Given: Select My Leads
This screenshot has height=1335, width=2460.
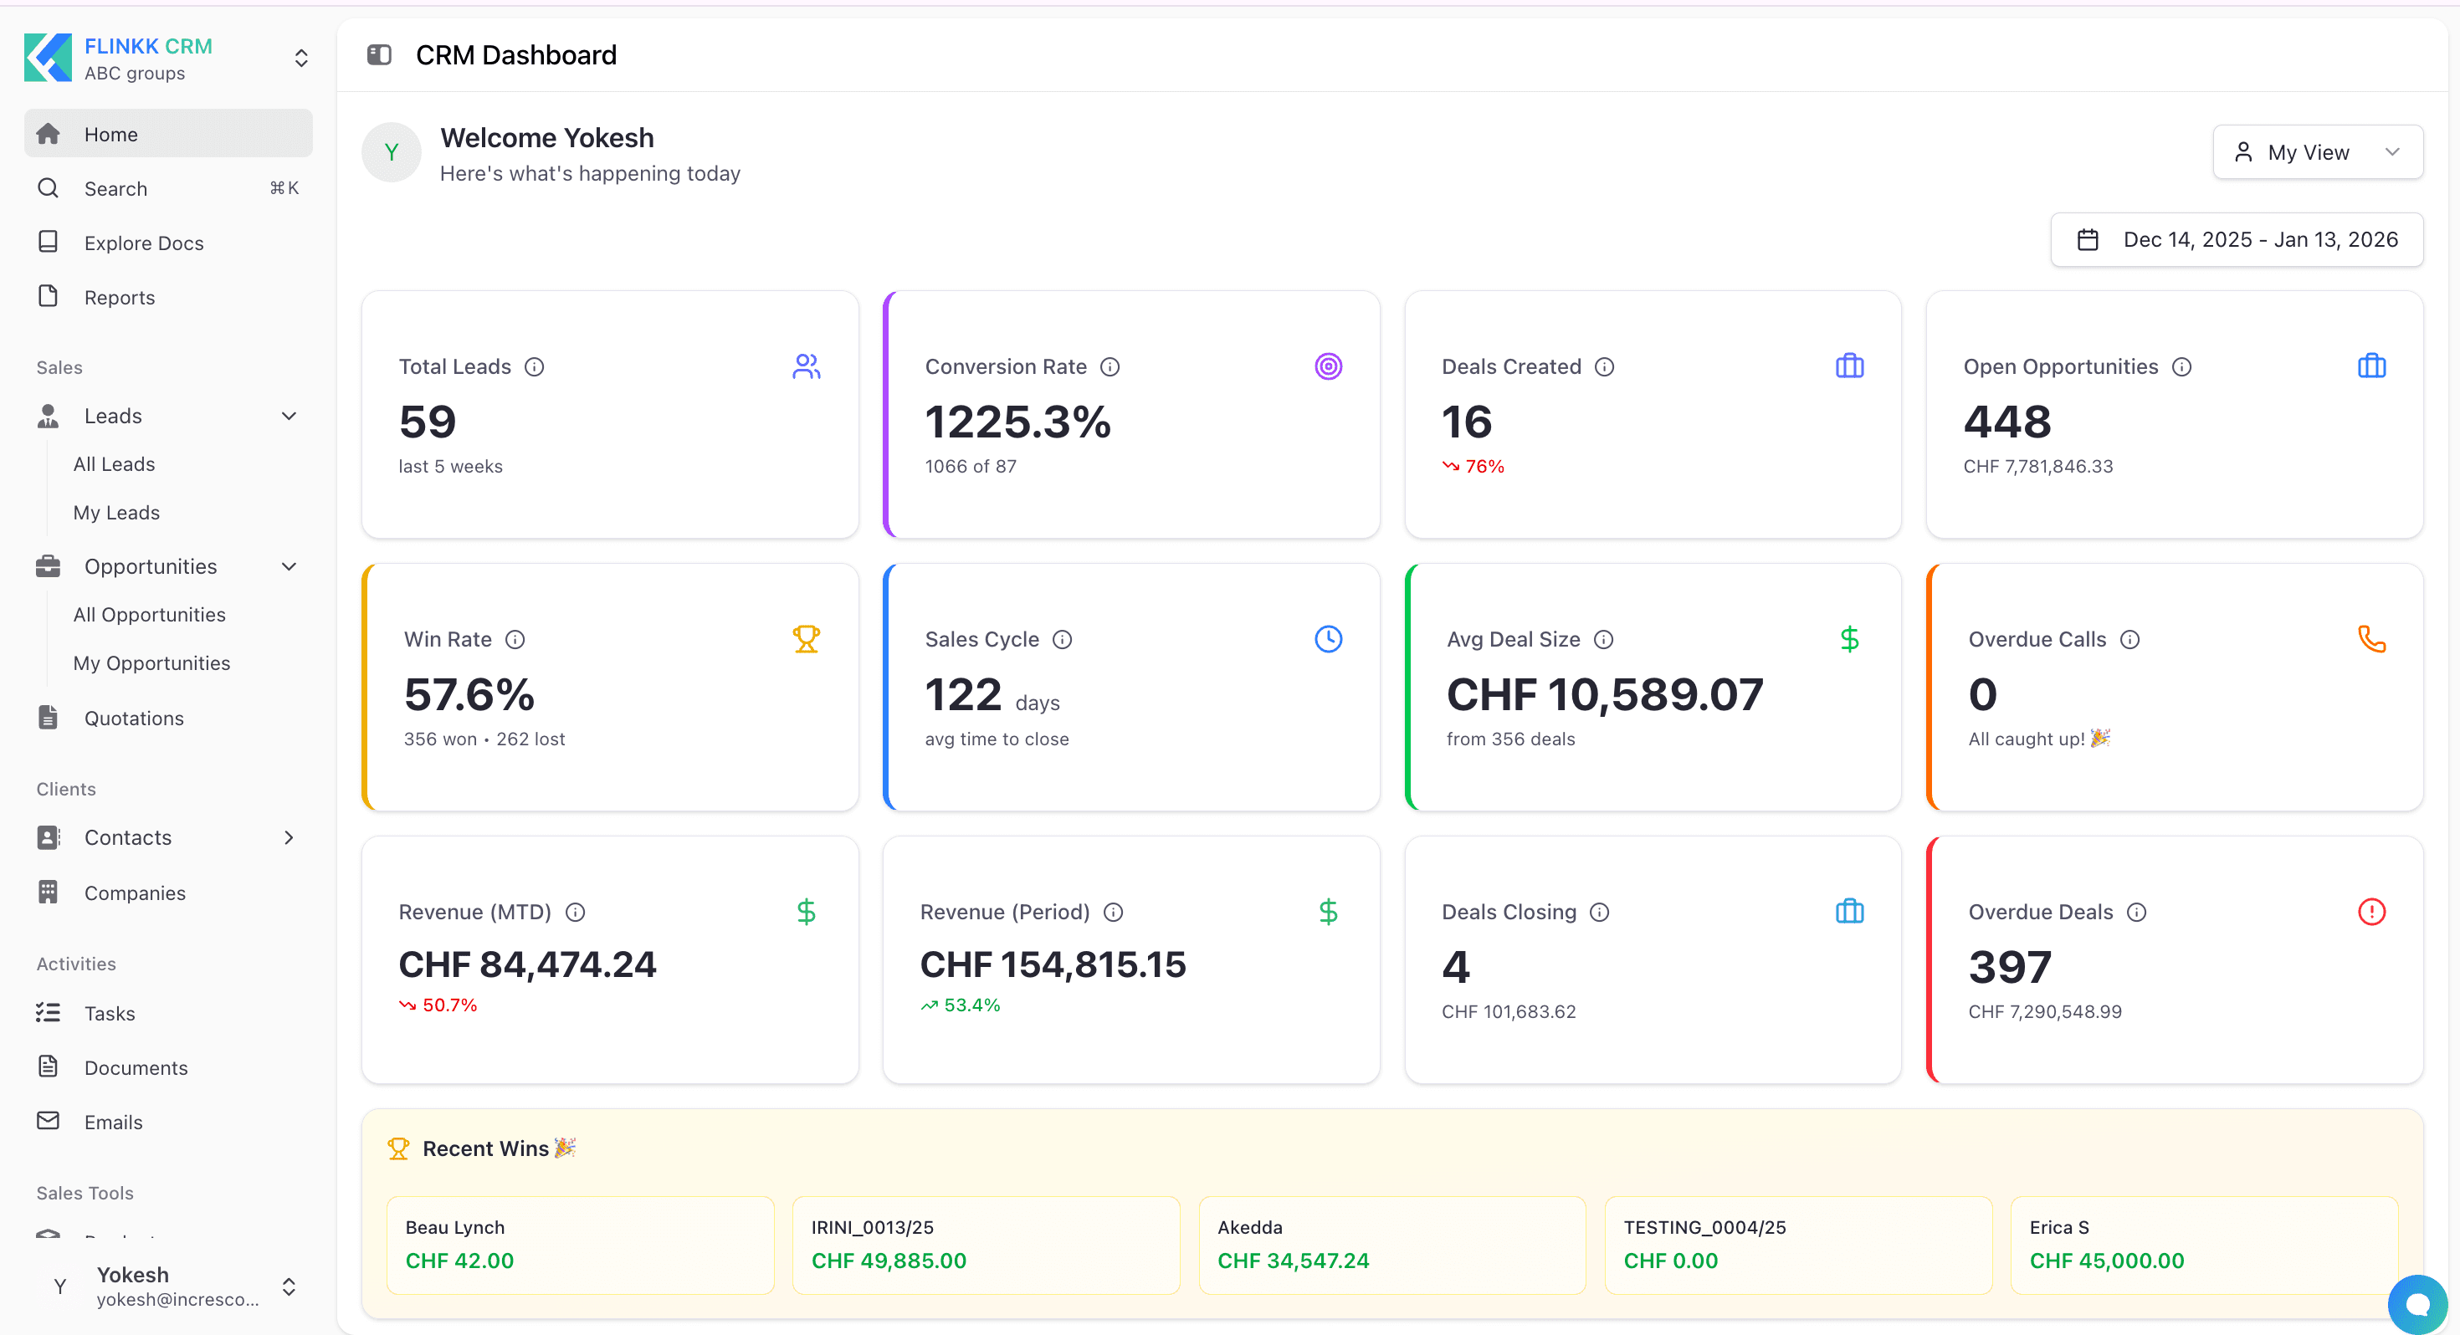Looking at the screenshot, I should click(116, 513).
